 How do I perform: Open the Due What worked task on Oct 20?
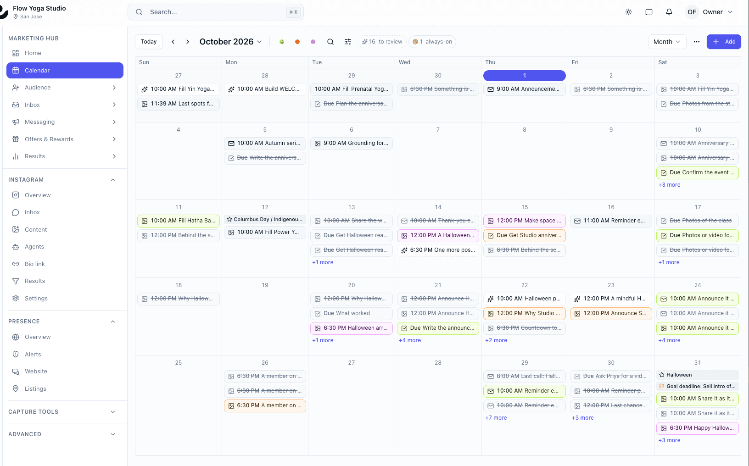[352, 313]
